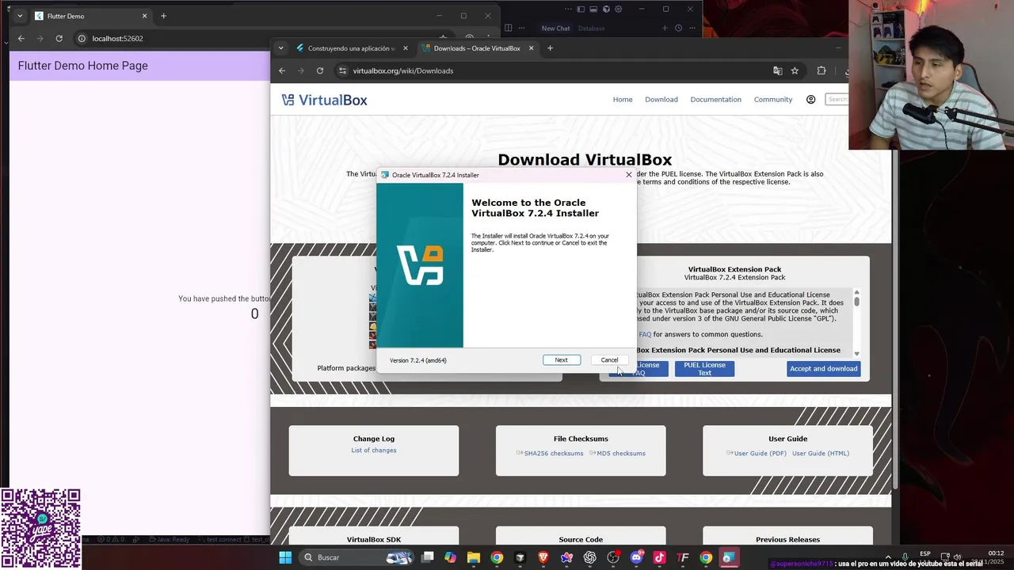Select the Database tab in the background editor

pyautogui.click(x=591, y=28)
